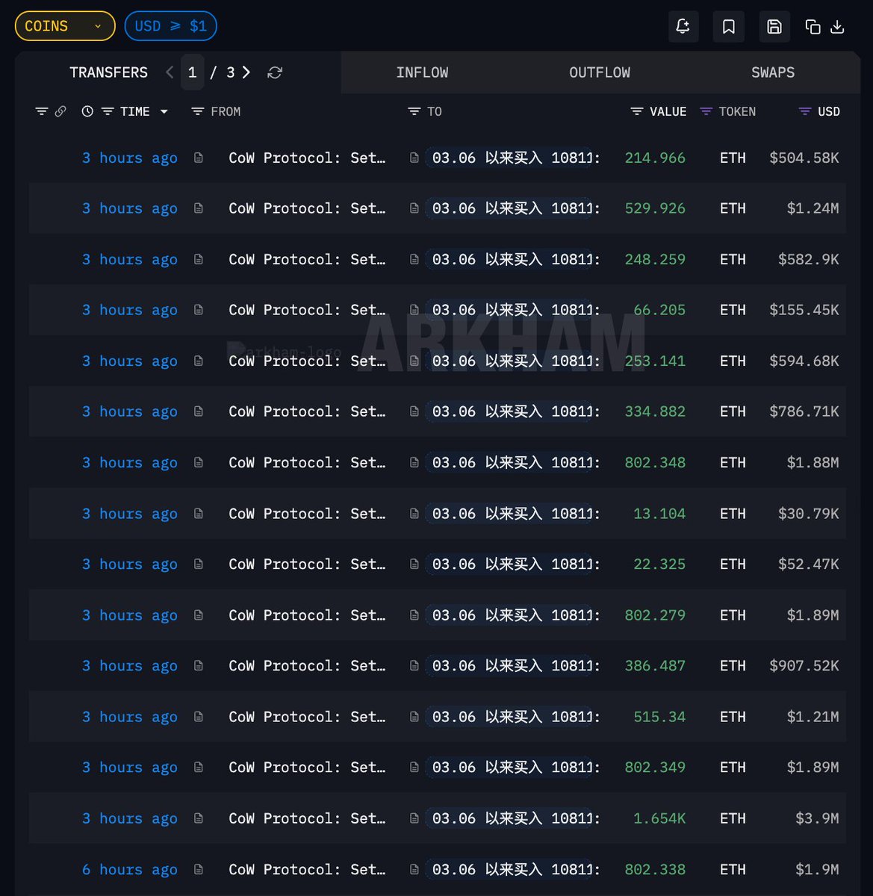Open the FROM column filter

click(198, 111)
